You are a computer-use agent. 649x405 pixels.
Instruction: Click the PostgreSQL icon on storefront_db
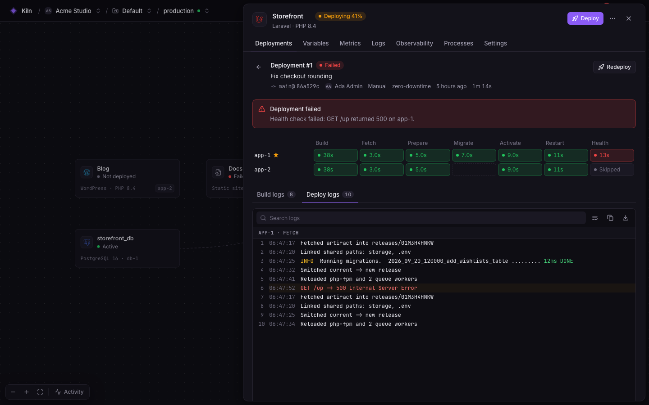tap(87, 242)
